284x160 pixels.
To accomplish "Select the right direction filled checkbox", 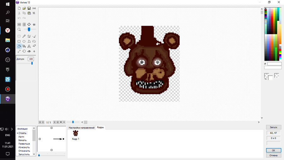I will click(x=63, y=139).
